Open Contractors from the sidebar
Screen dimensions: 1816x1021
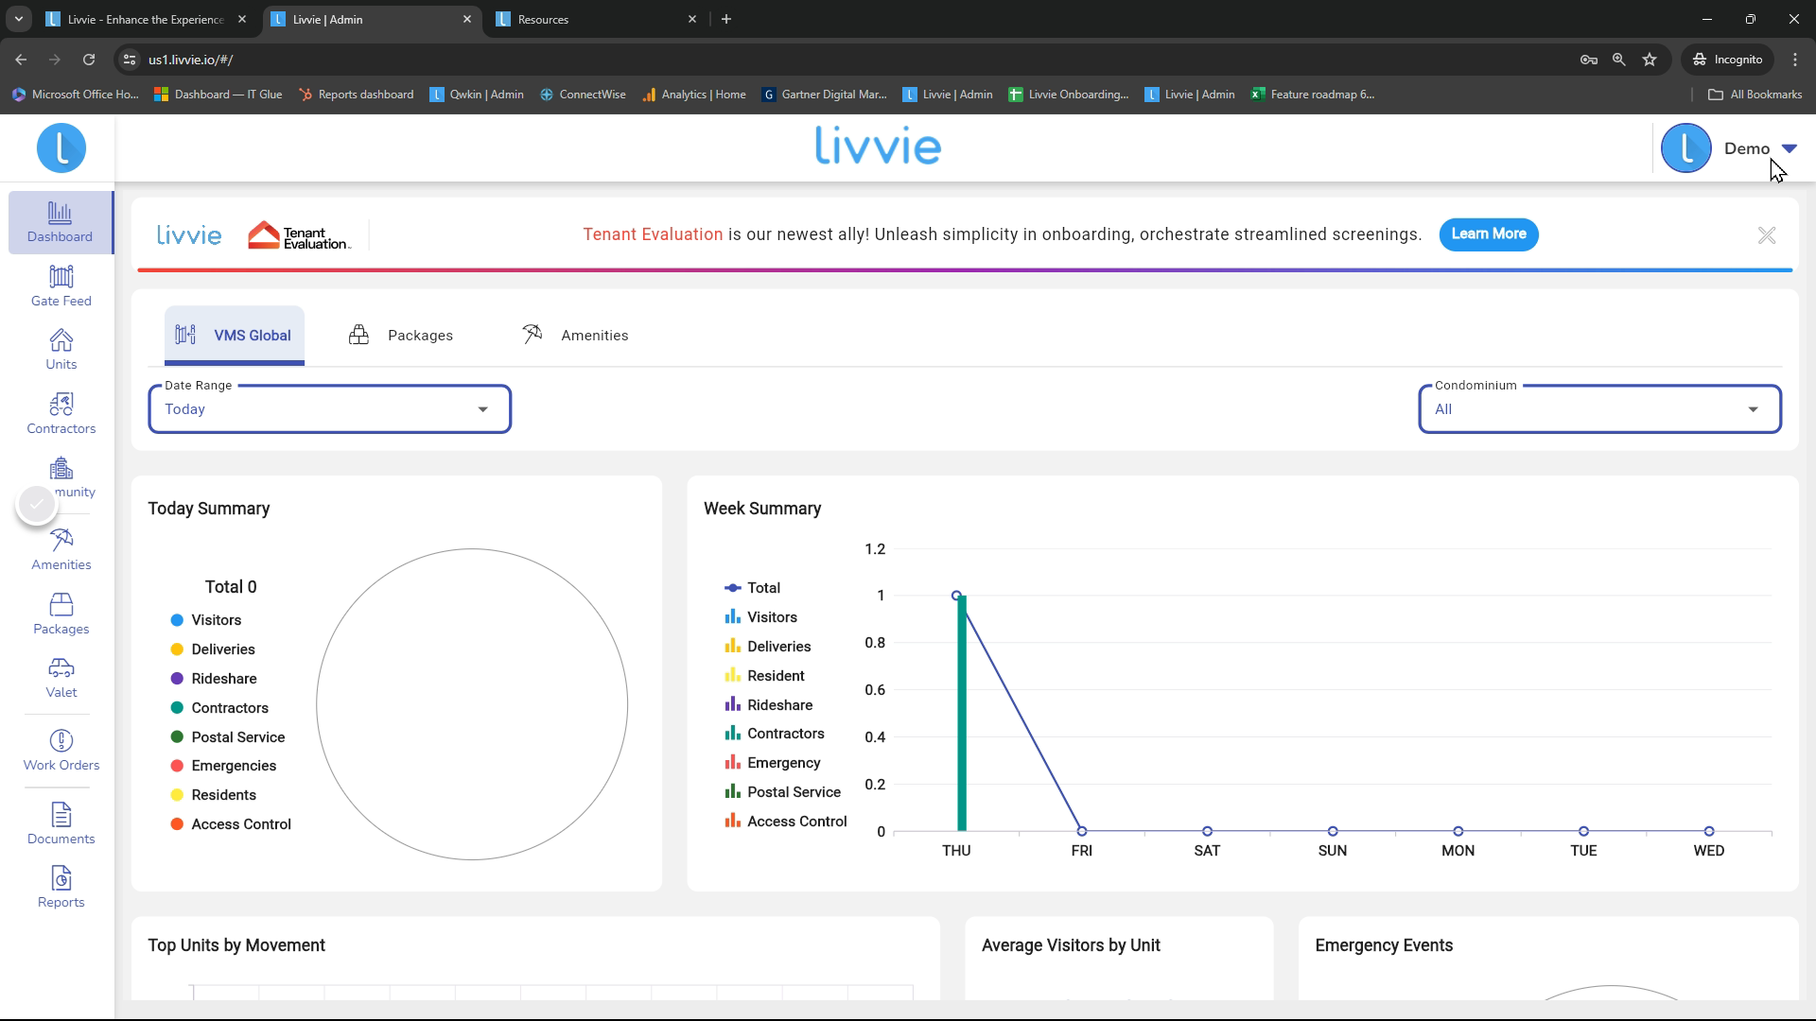click(x=61, y=414)
